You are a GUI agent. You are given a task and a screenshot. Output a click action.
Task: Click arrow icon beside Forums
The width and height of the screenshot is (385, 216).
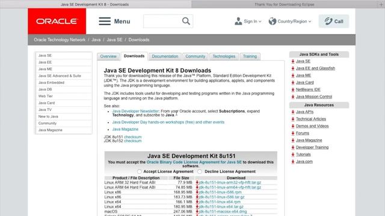point(293,133)
